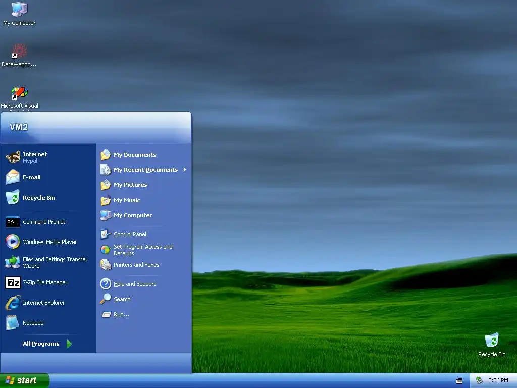
Task: Open the Notepad icon
Action: coord(13,323)
